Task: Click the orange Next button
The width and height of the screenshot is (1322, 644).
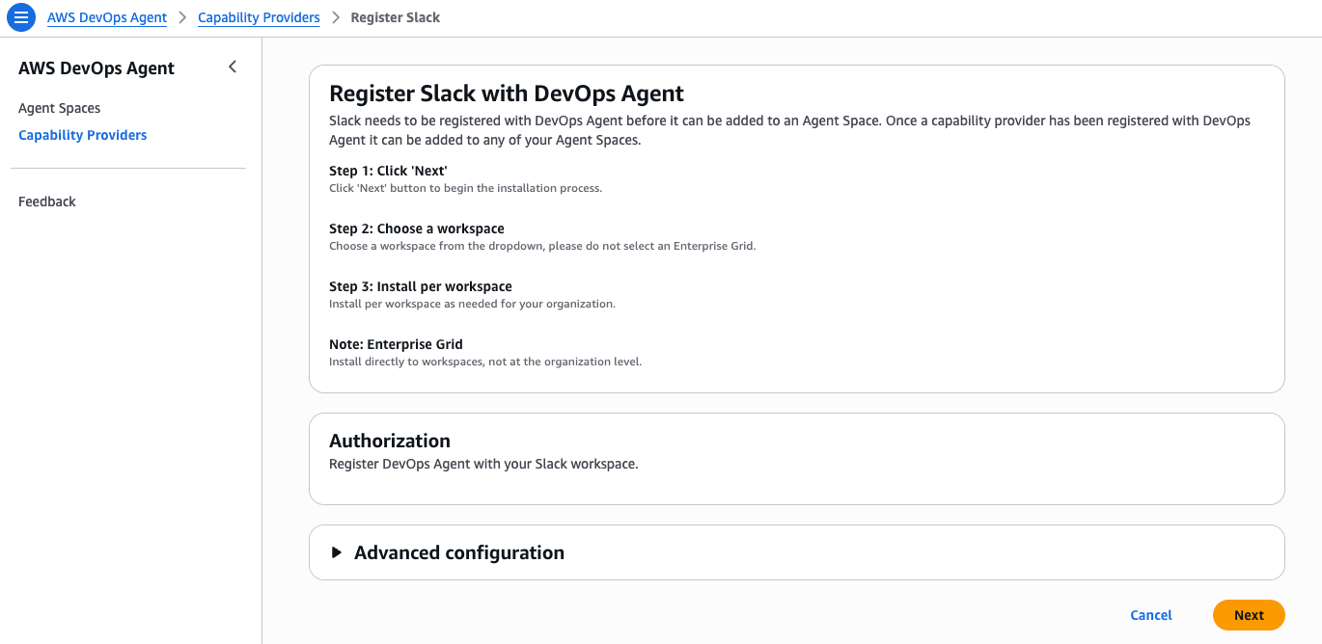Action: tap(1249, 615)
